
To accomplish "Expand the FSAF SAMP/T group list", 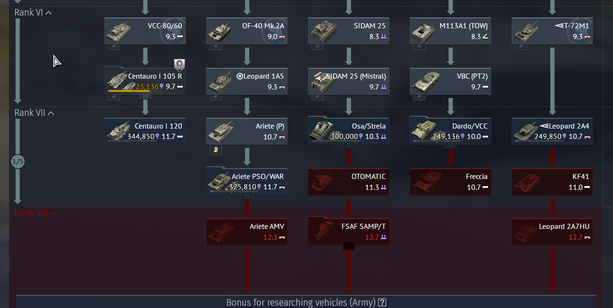I will point(349,246).
